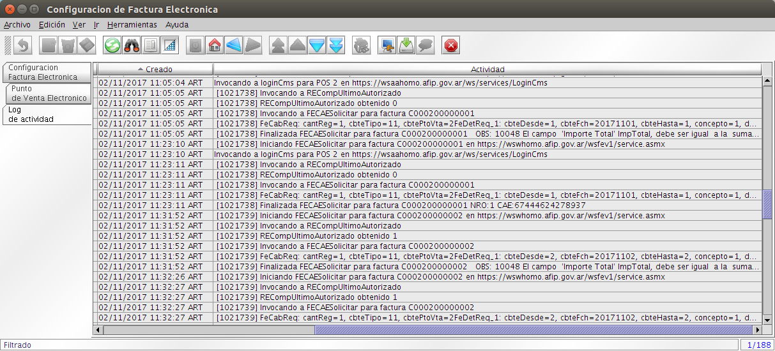Viewport: 775px width, 351px height.
Task: Open chat with the speech bubble icon
Action: point(426,45)
